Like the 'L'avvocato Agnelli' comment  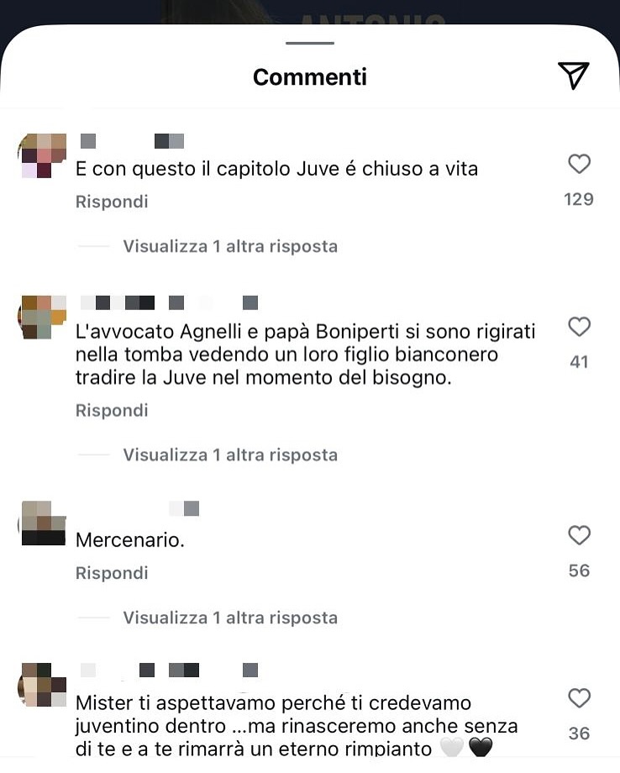coord(579,326)
